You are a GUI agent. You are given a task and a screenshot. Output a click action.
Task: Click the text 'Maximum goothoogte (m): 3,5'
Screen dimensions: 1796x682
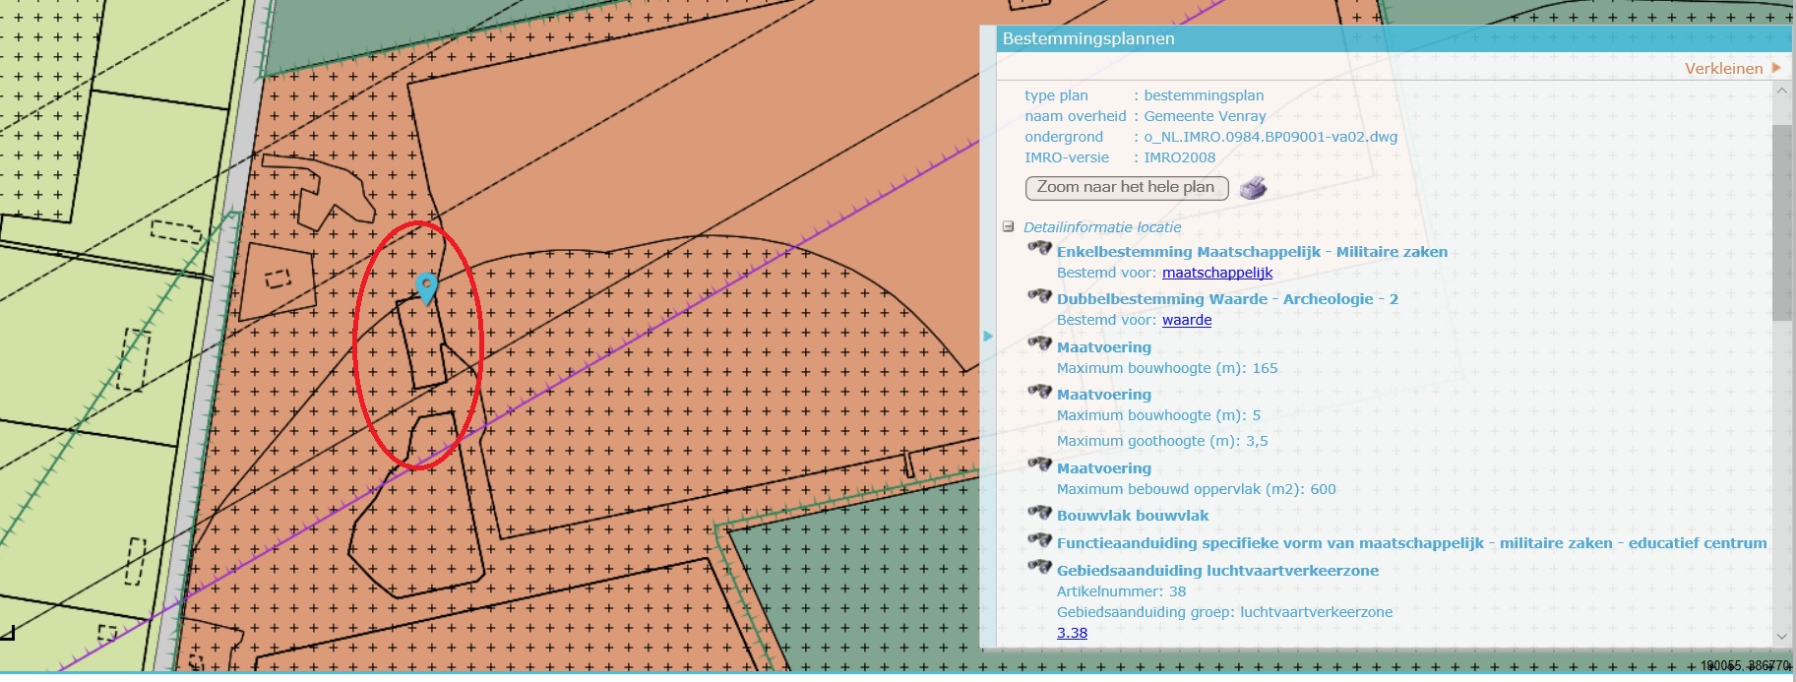click(x=1162, y=441)
